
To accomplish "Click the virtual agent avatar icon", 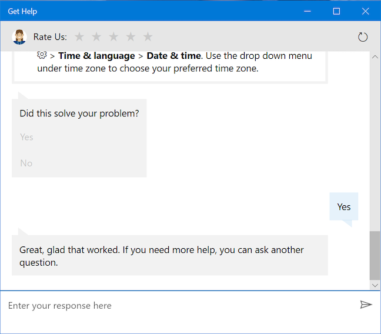I will click(19, 37).
